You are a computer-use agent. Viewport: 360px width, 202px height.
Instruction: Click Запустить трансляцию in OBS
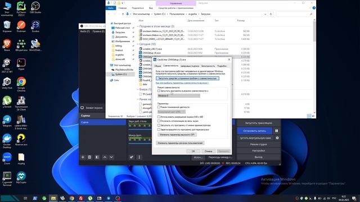click(258, 123)
